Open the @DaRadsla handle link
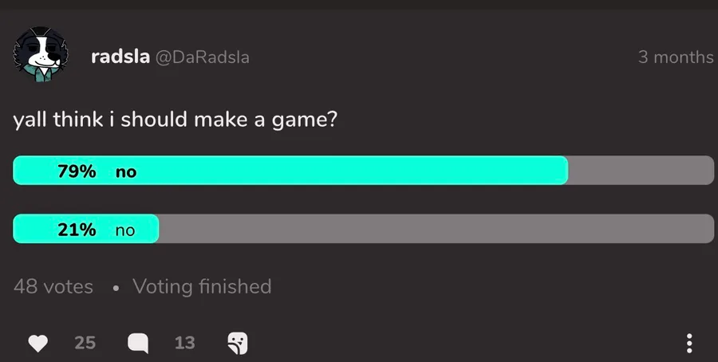 click(x=203, y=57)
